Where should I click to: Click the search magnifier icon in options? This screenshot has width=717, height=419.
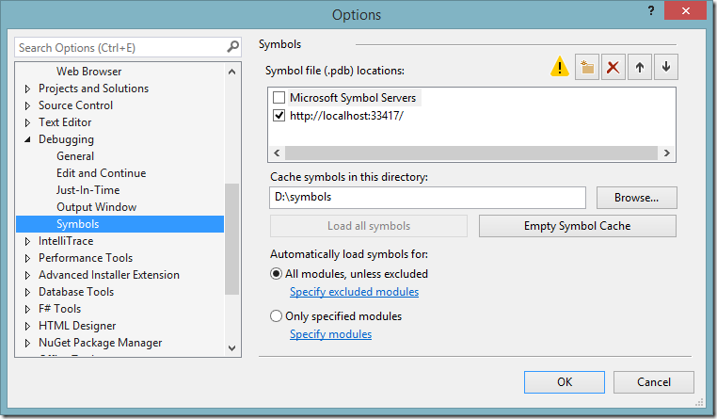pos(232,47)
